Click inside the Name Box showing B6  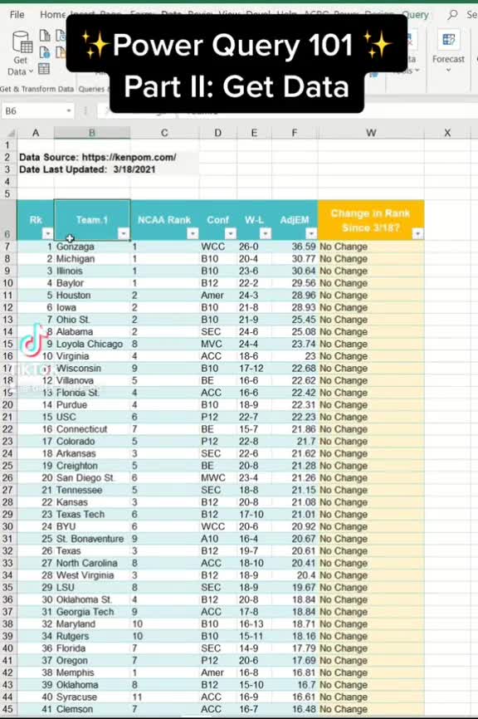[x=33, y=111]
